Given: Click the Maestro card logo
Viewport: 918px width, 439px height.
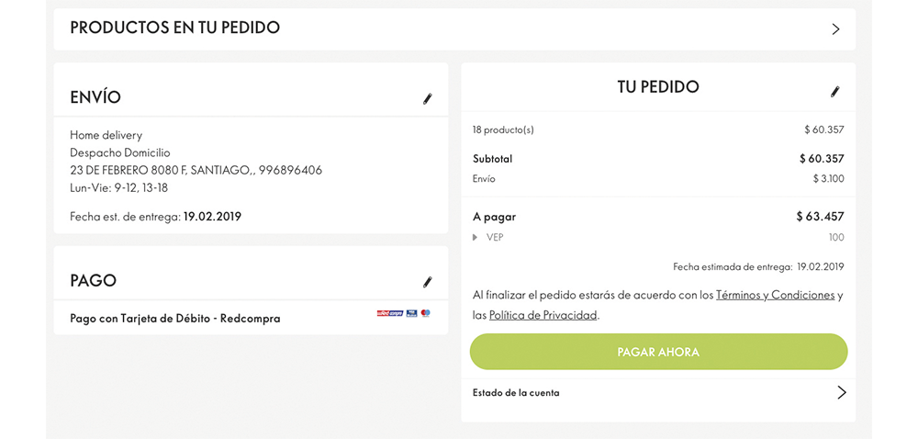Looking at the screenshot, I should [426, 313].
